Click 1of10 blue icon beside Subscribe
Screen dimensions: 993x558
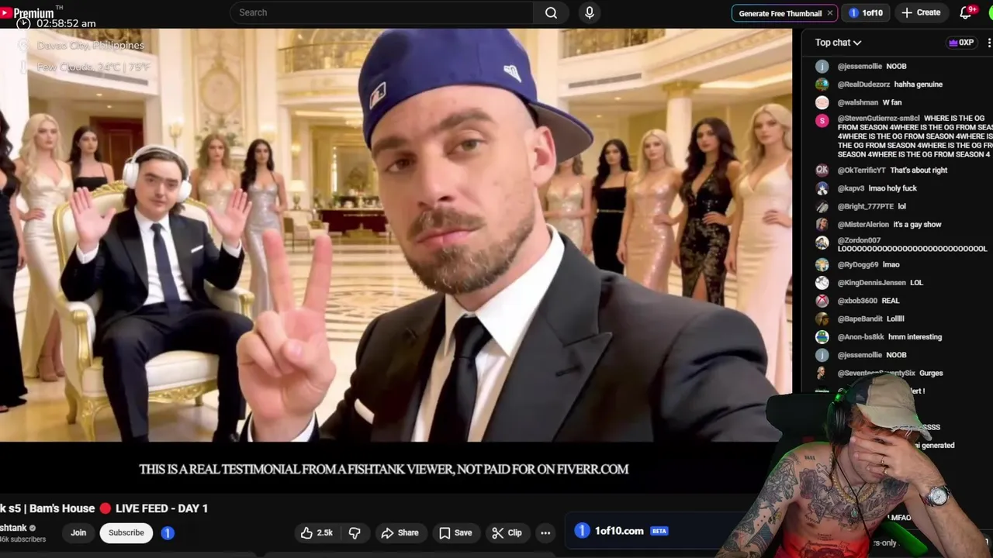click(x=168, y=532)
